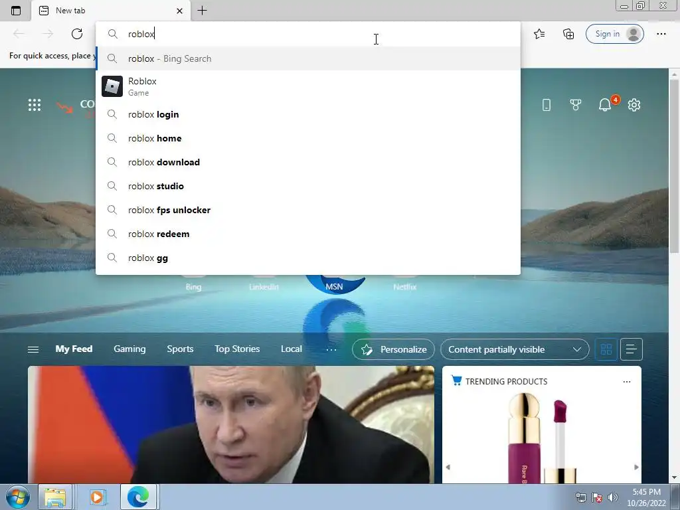The height and width of the screenshot is (510, 680).
Task: Click the page vertical scrollbar thumb
Action: [x=674, y=167]
